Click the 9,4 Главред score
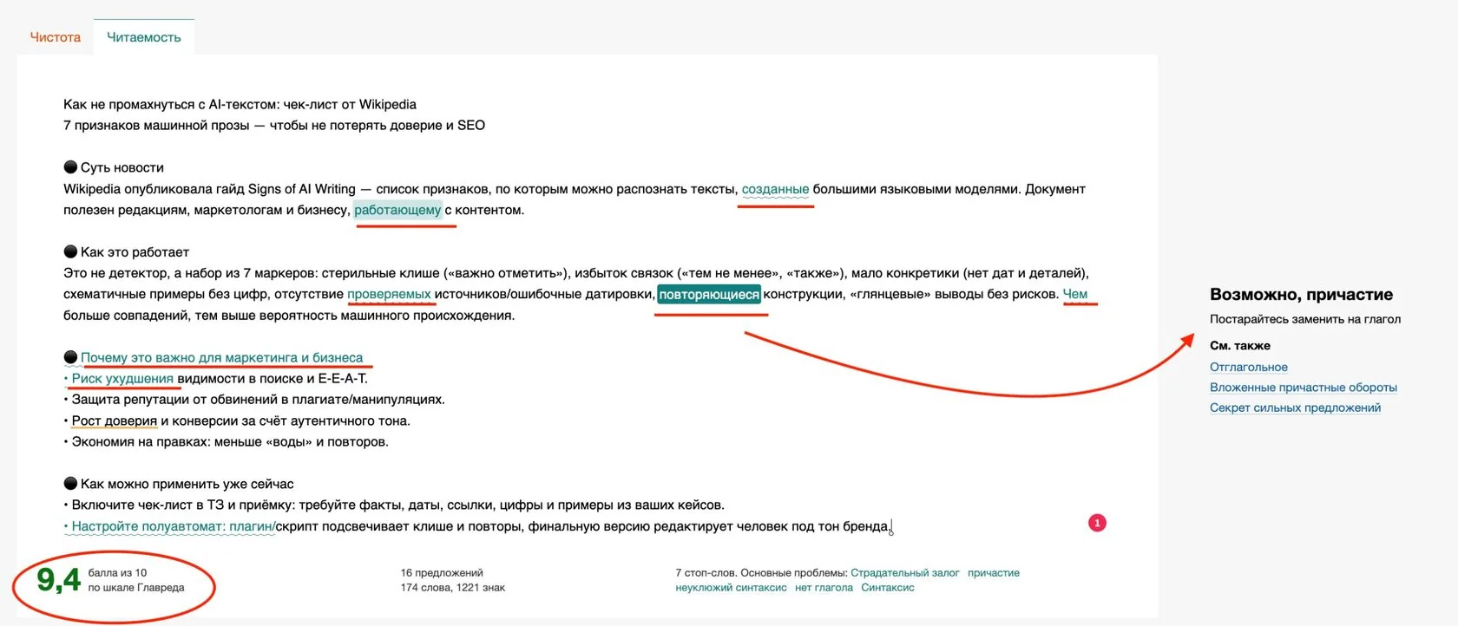The image size is (1458, 626). coord(58,579)
